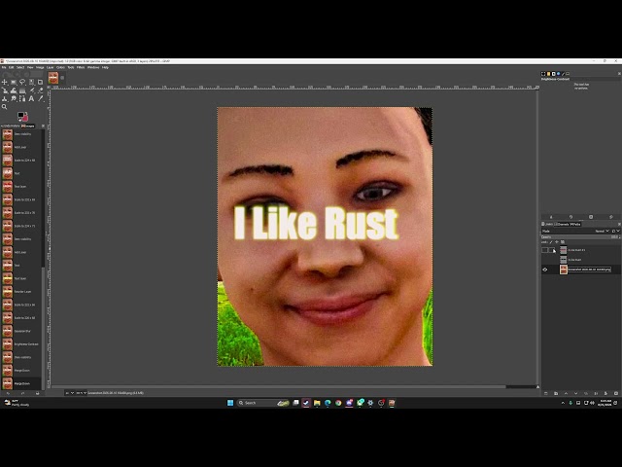
Task: Open the Select menu
Action: click(x=20, y=67)
